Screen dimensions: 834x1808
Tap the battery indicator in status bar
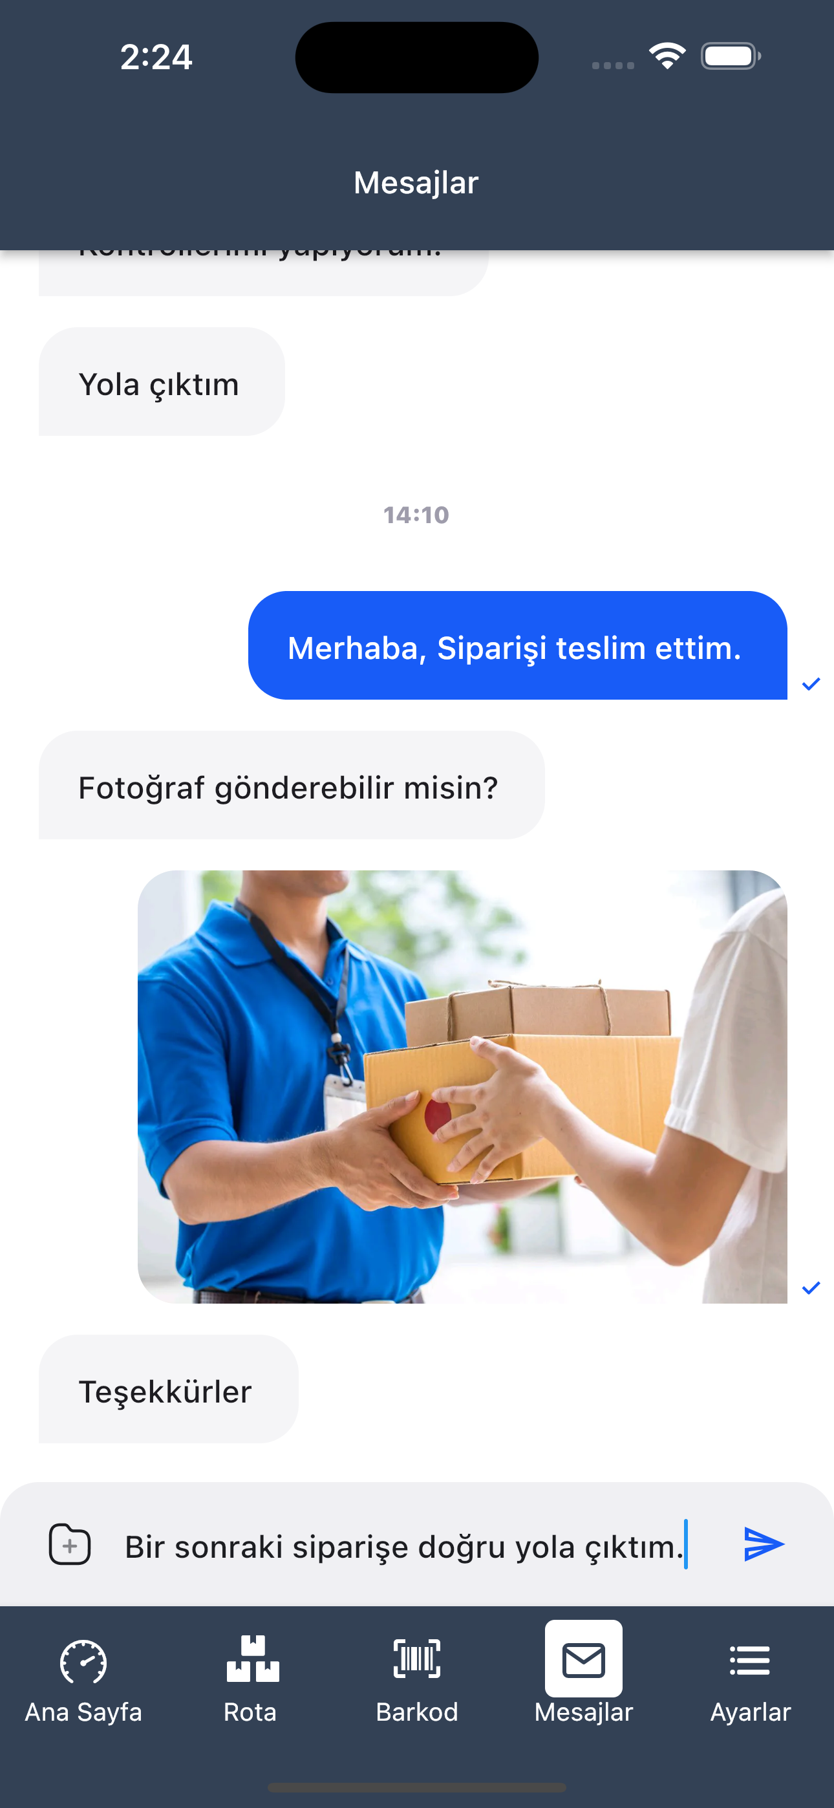click(731, 56)
